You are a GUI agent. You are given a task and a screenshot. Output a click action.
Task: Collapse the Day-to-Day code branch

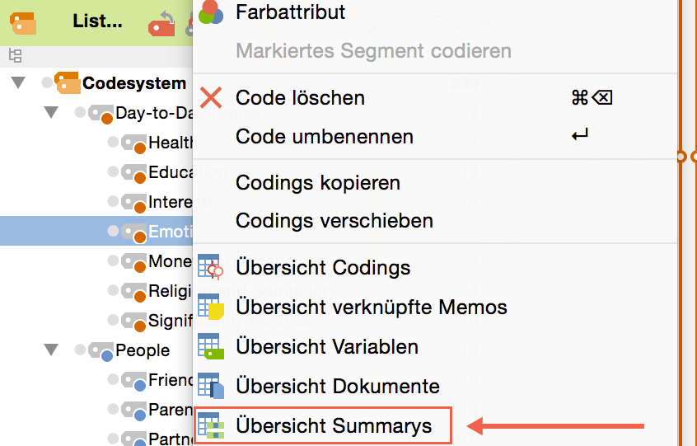click(x=51, y=112)
